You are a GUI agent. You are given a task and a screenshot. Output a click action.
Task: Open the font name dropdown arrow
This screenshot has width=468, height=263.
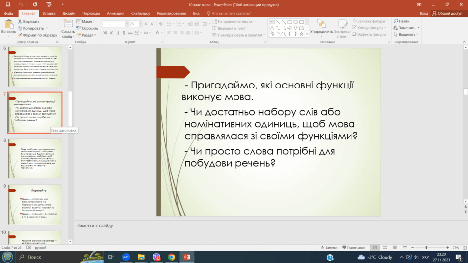click(x=127, y=24)
